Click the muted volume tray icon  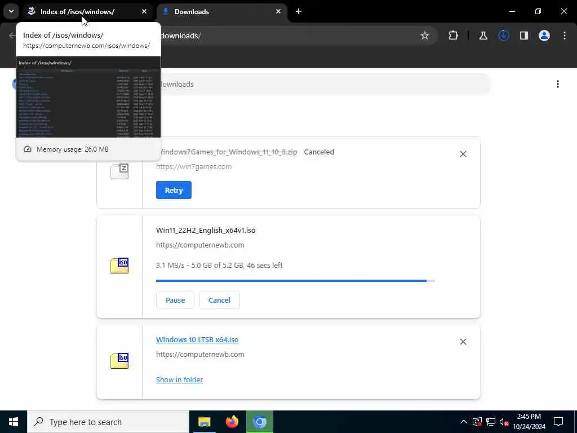pyautogui.click(x=504, y=422)
